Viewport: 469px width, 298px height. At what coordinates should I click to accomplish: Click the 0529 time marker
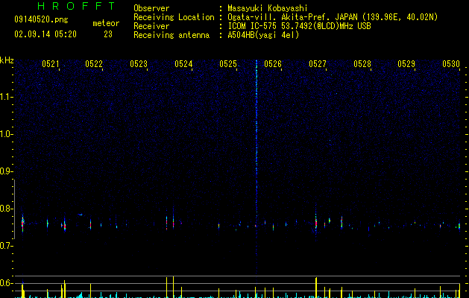(406, 63)
